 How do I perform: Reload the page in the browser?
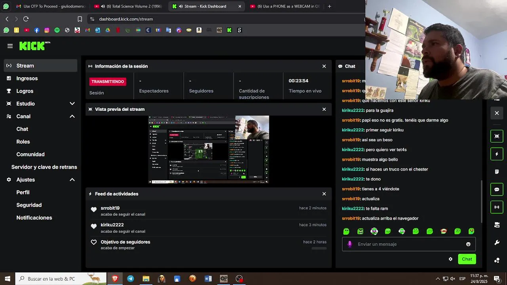click(x=26, y=19)
